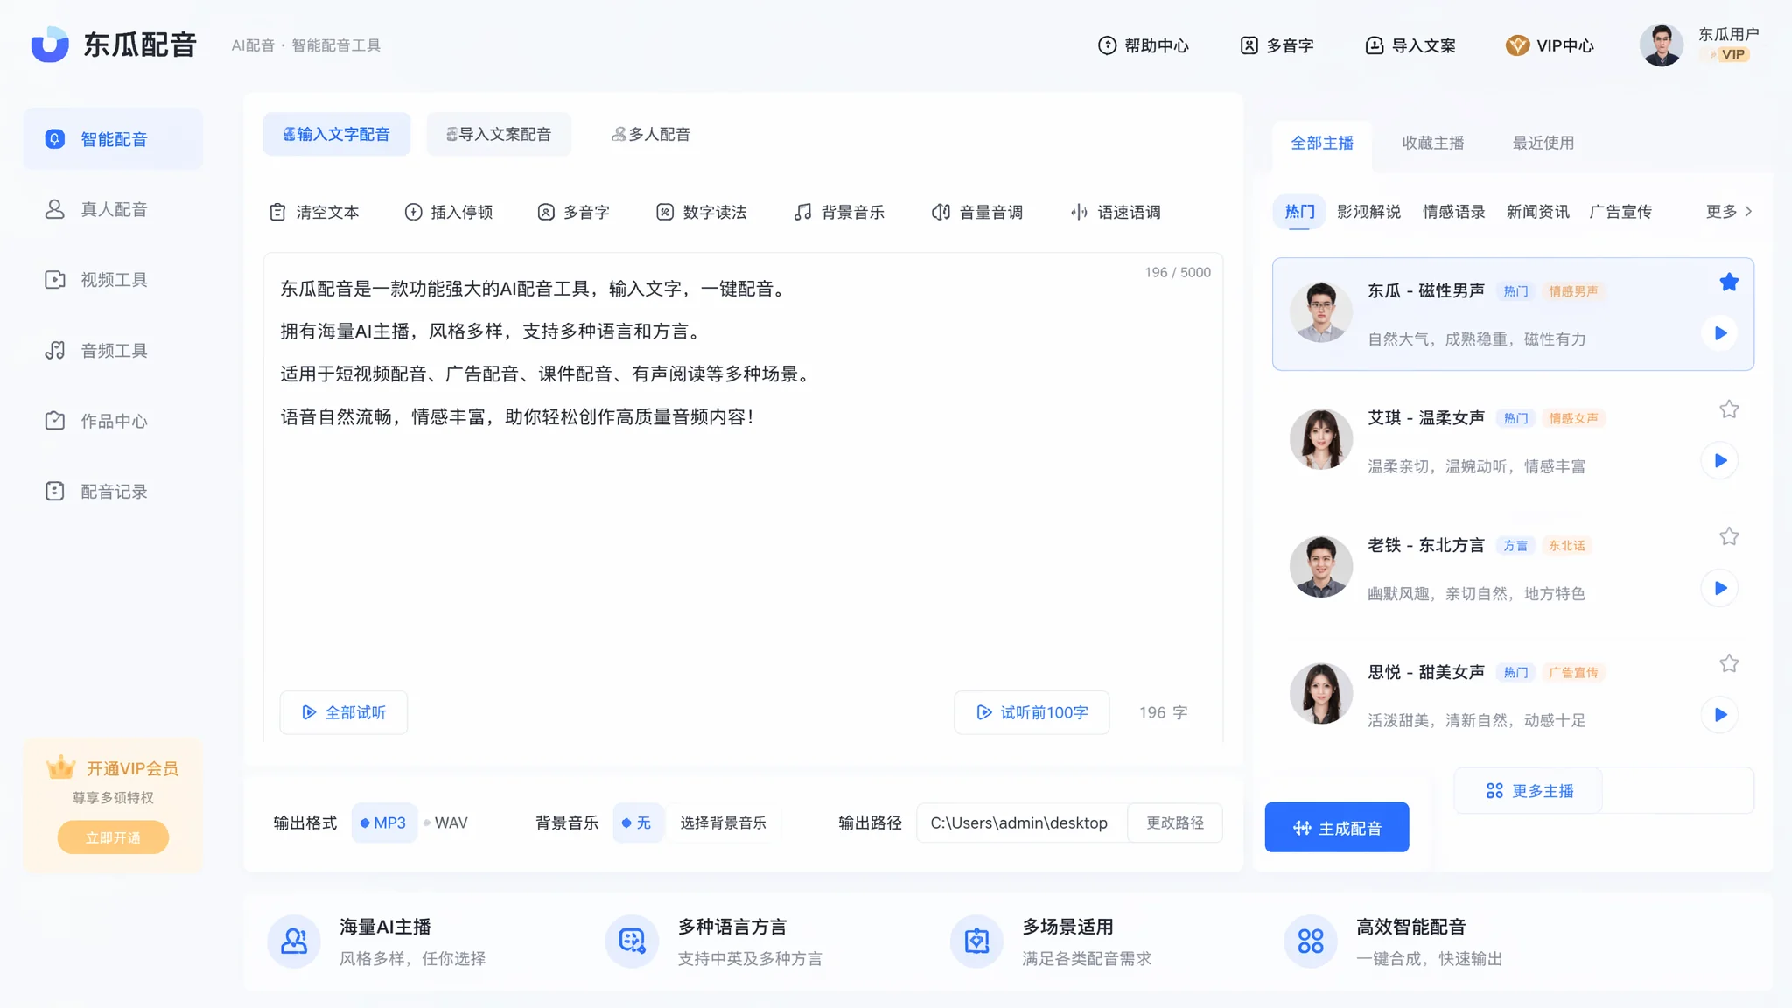Select 智能配音 in the sidebar
This screenshot has width=1792, height=1008.
113,139
